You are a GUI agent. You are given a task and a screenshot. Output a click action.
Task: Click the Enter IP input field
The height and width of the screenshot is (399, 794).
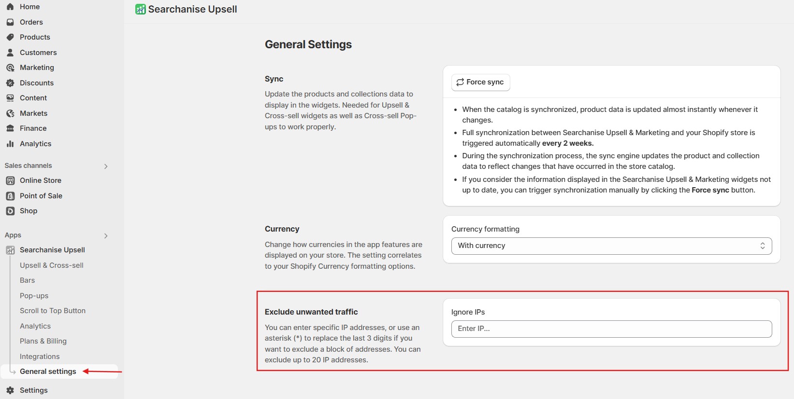611,329
